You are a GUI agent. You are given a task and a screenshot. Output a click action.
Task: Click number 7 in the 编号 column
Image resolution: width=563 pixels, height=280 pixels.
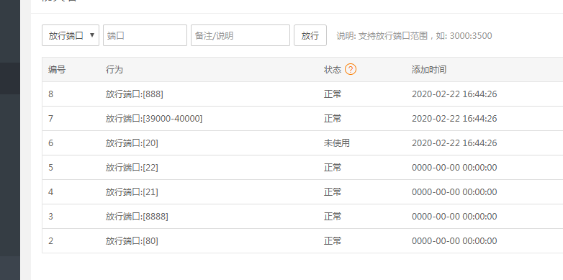click(x=50, y=119)
